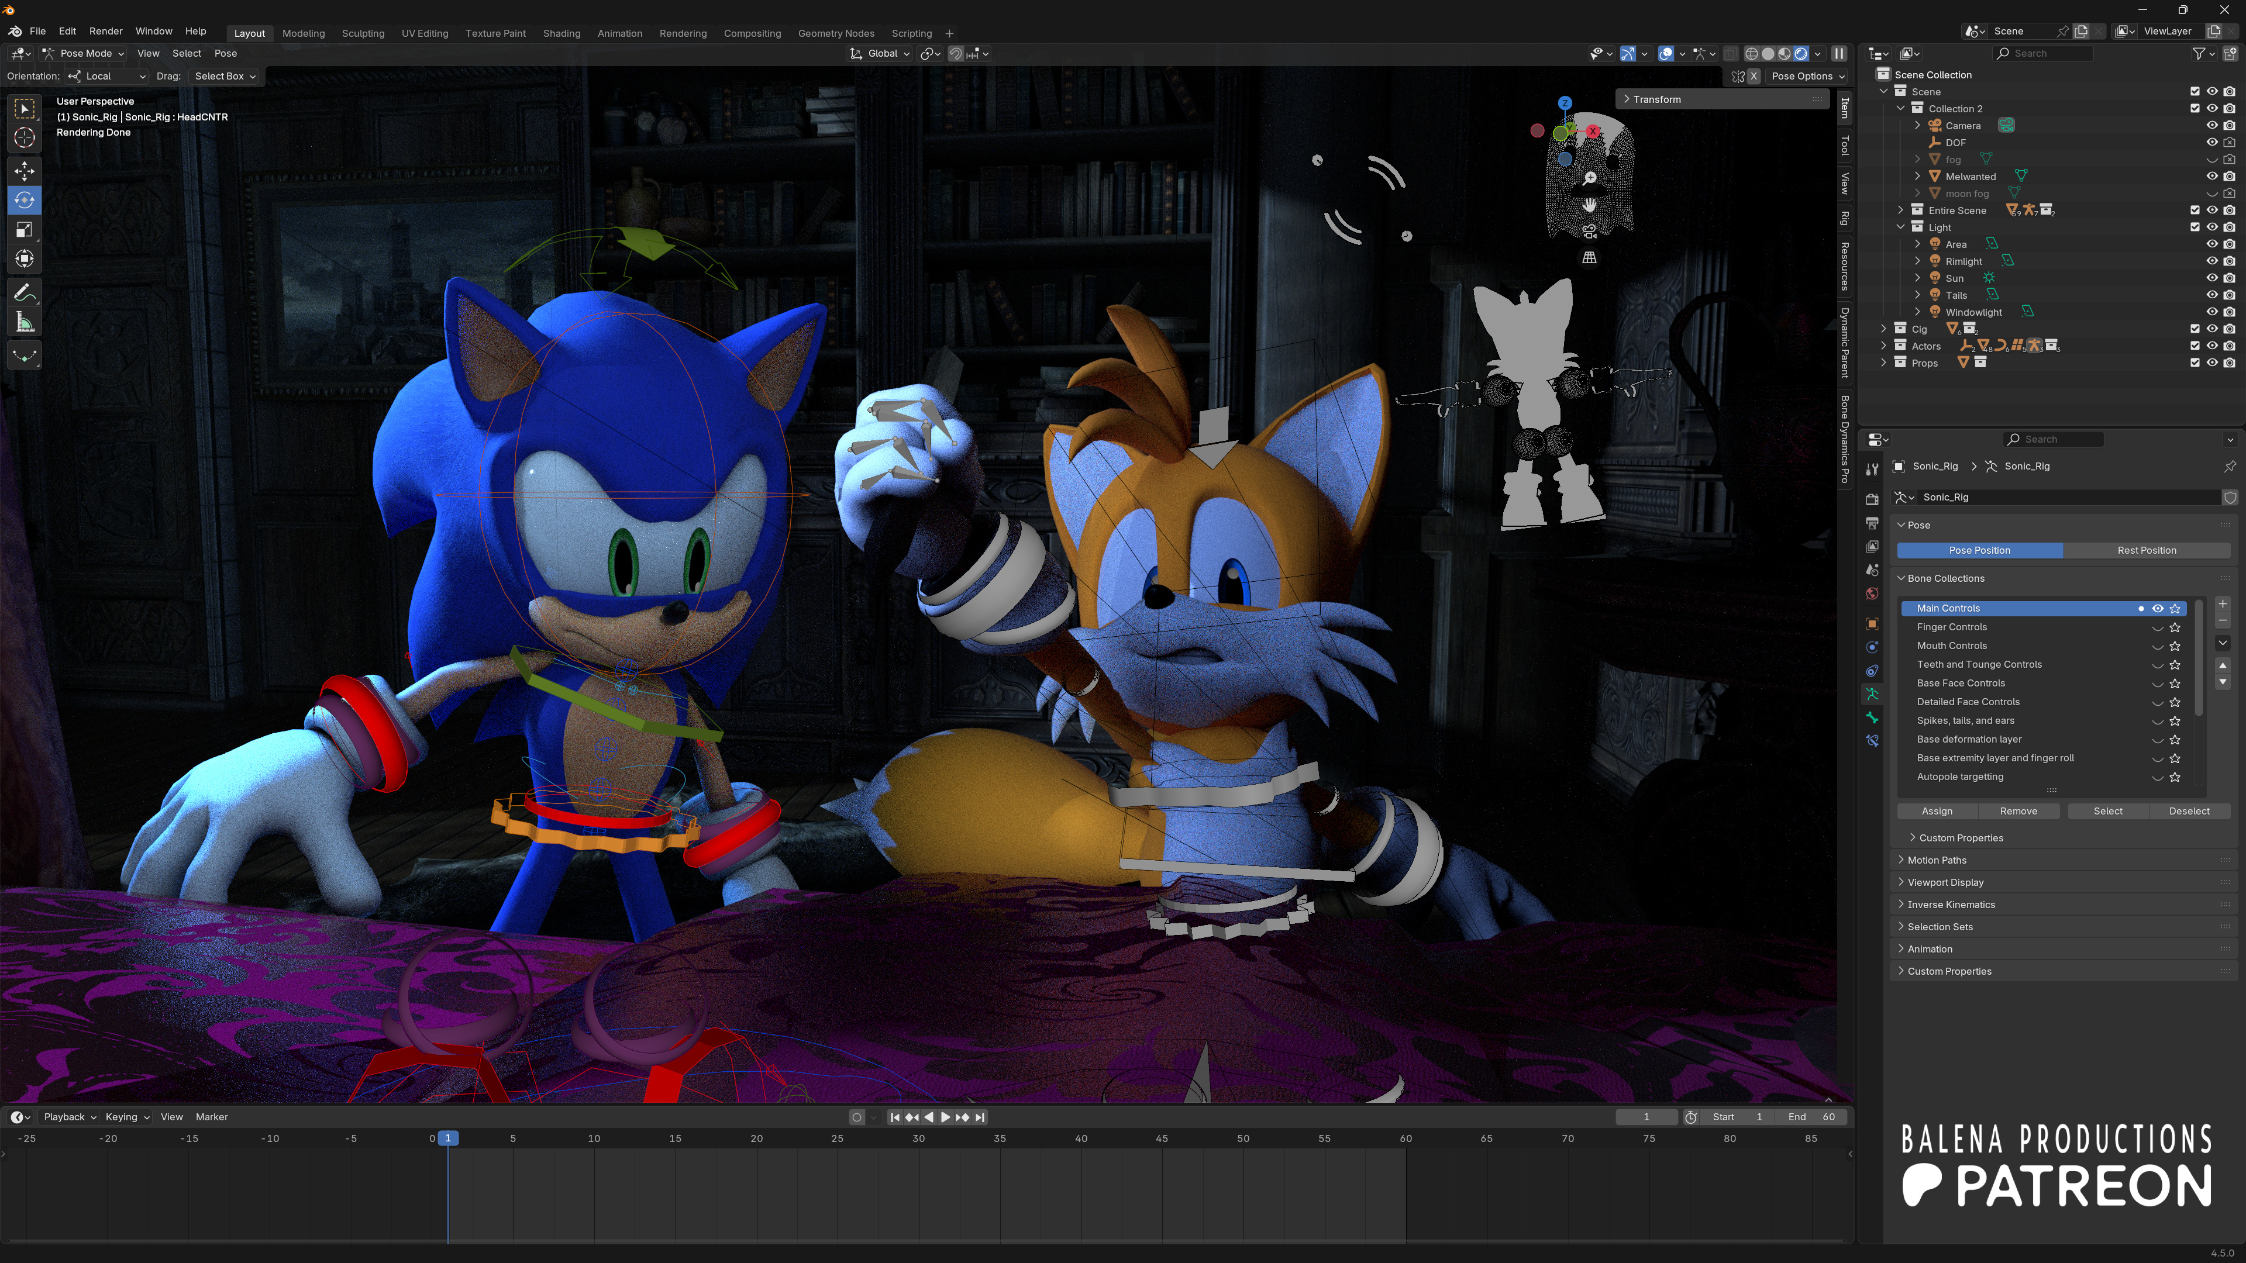
Task: Open the World properties tab
Action: [x=1872, y=593]
